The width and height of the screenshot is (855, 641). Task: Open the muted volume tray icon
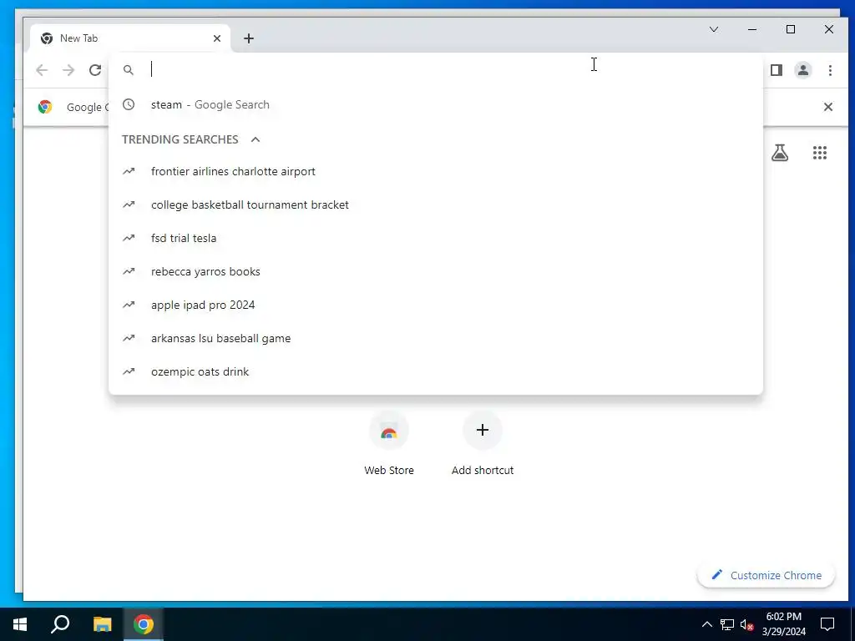pyautogui.click(x=746, y=624)
